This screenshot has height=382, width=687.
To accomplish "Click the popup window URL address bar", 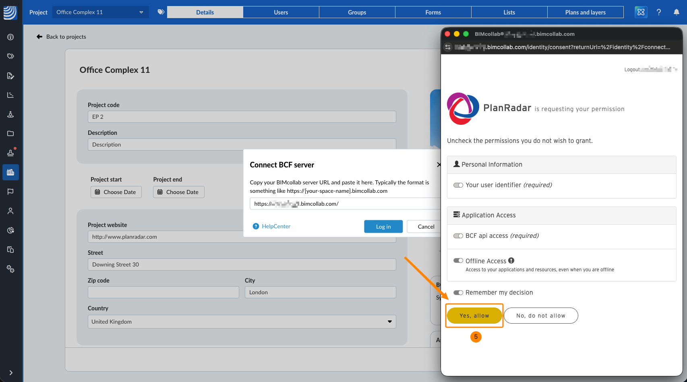I will [x=563, y=47].
